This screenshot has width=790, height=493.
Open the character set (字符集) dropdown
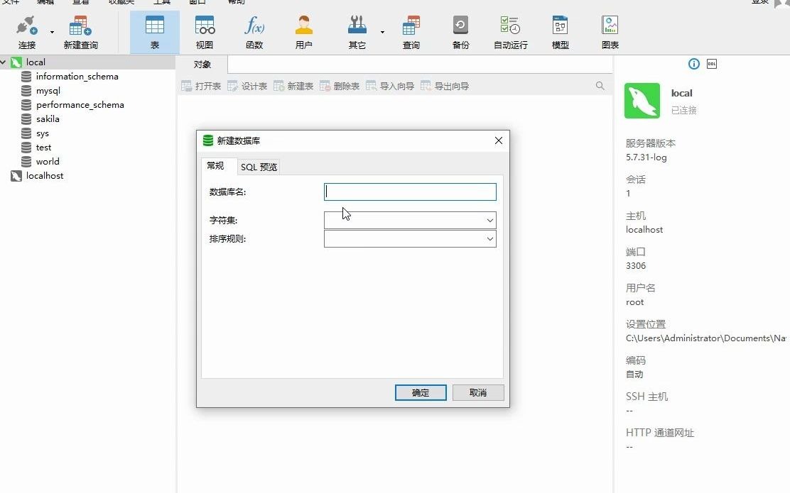pyautogui.click(x=410, y=221)
